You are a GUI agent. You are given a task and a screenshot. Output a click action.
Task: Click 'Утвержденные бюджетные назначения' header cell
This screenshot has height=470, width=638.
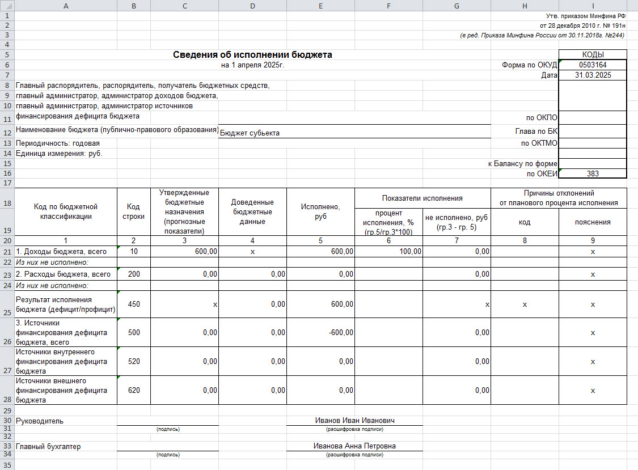pyautogui.click(x=185, y=211)
